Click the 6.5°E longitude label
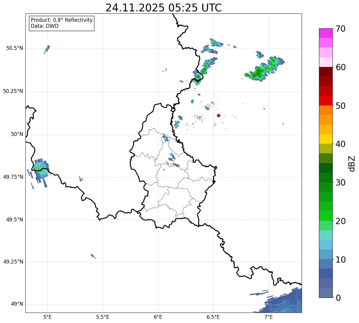359x323 pixels. pyautogui.click(x=213, y=317)
